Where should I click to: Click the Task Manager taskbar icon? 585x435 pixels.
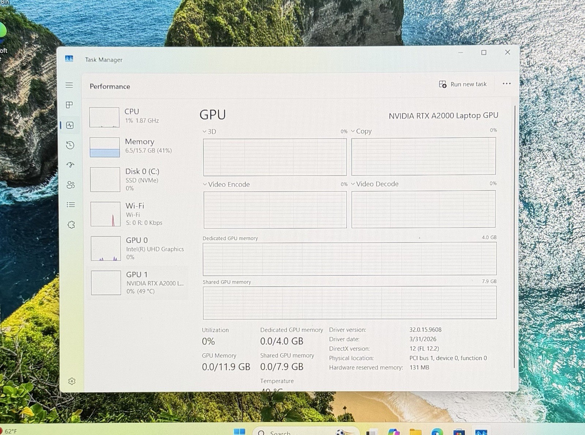[481, 432]
